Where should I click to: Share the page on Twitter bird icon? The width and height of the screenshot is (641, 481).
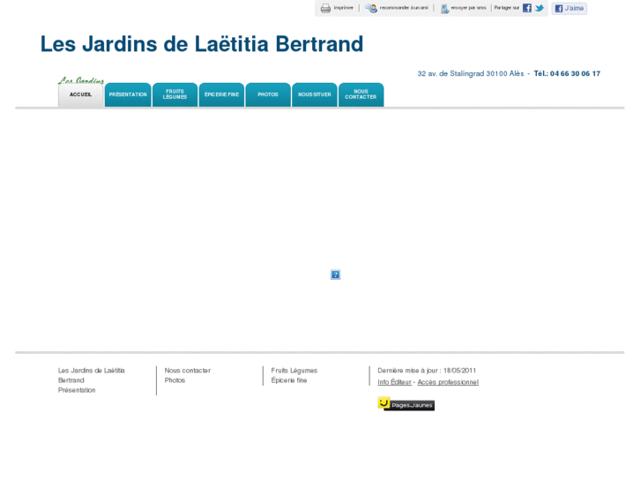(540, 8)
